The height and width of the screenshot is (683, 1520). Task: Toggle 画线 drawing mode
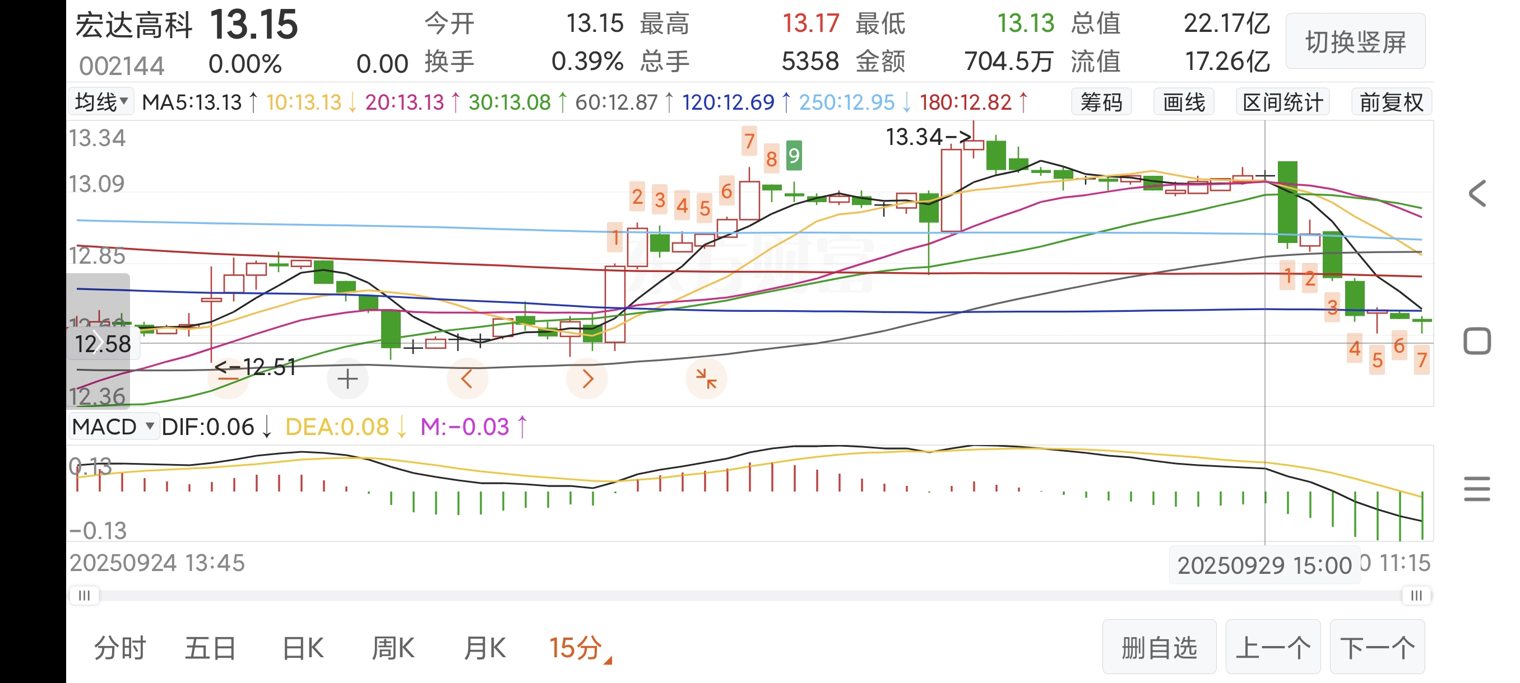[1184, 102]
